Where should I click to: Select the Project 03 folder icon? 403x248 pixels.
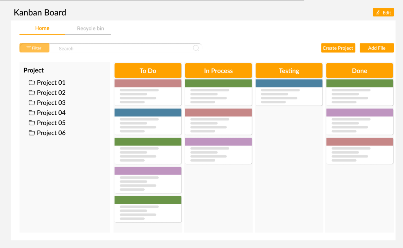coord(32,103)
